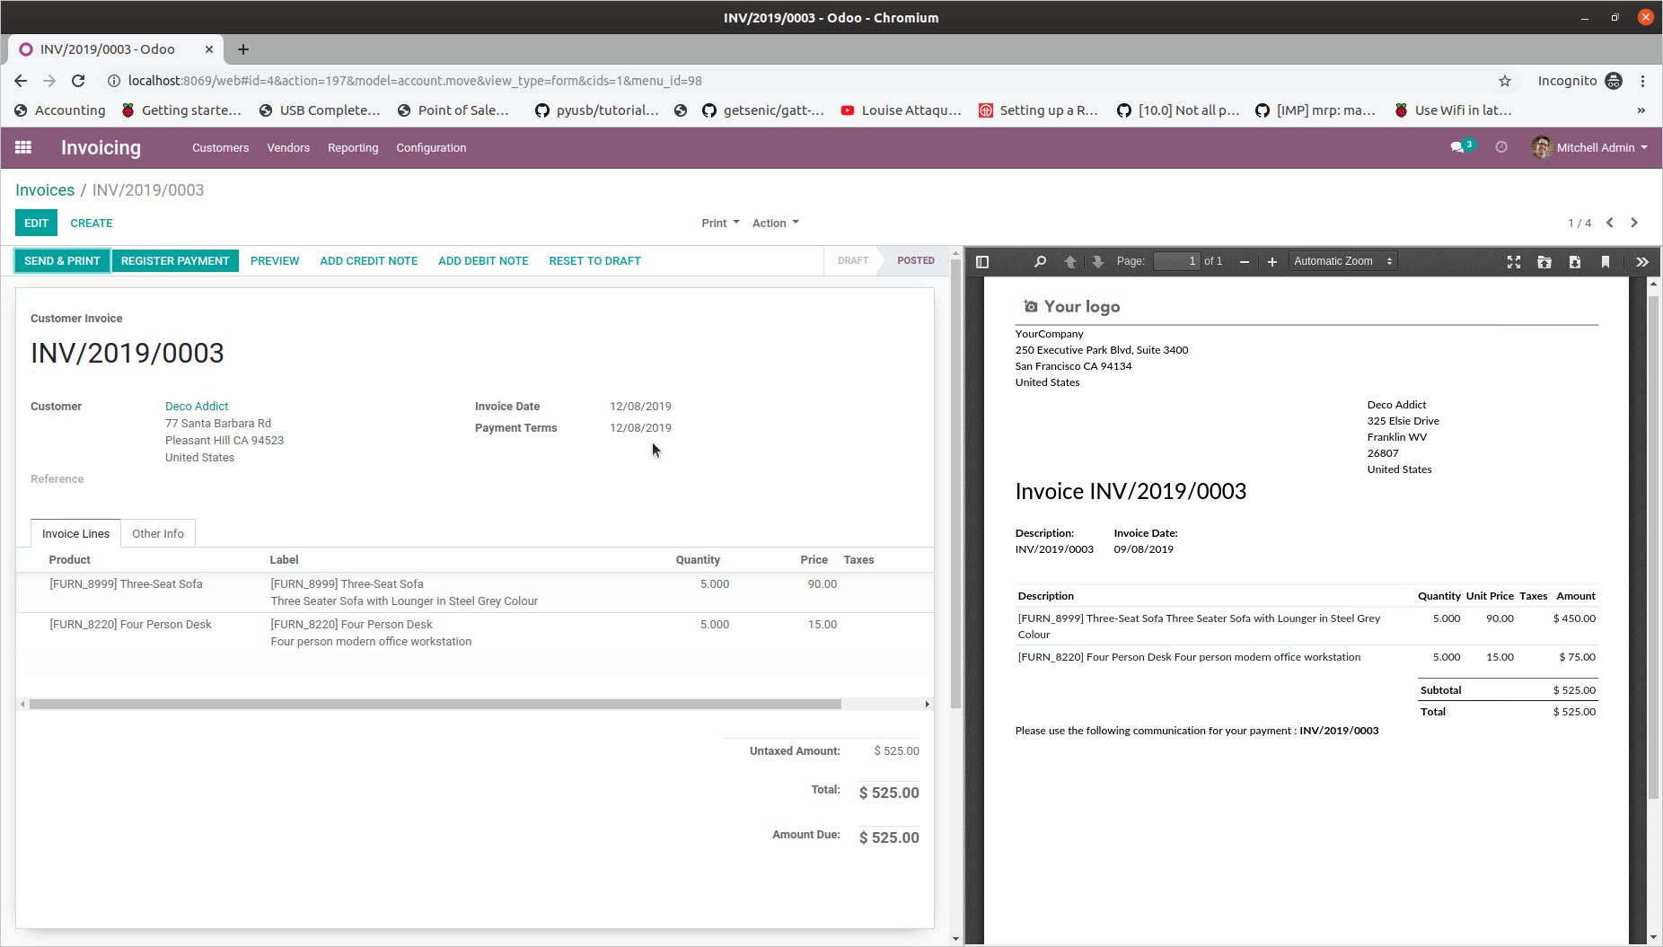The image size is (1663, 947).
Task: Open Automatic Zoom selector
Action: pos(1343,261)
